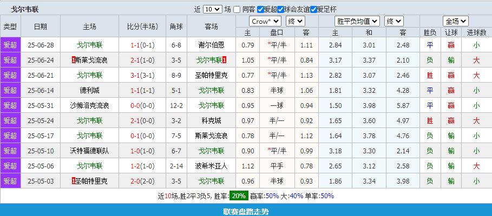Click the 2-14 corner count on 25-05-06
Viewport: 492px width, 216px height.
click(176, 166)
